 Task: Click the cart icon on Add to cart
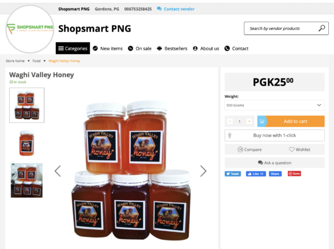tap(262, 121)
